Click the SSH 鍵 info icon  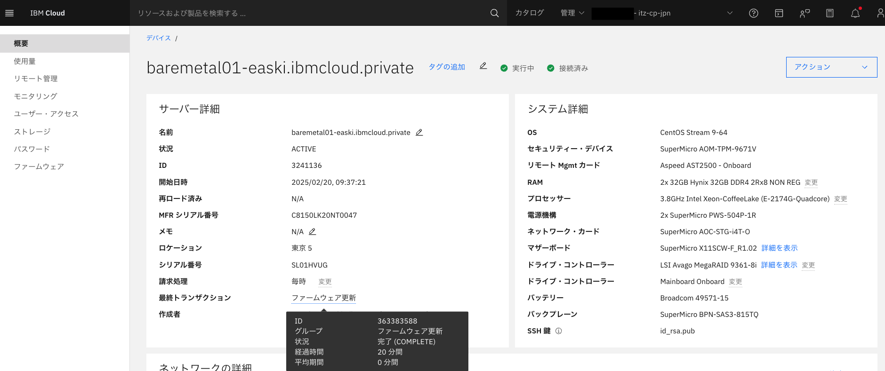559,331
